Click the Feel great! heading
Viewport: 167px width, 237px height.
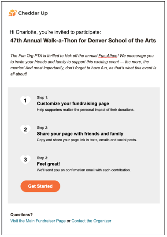point(48,164)
